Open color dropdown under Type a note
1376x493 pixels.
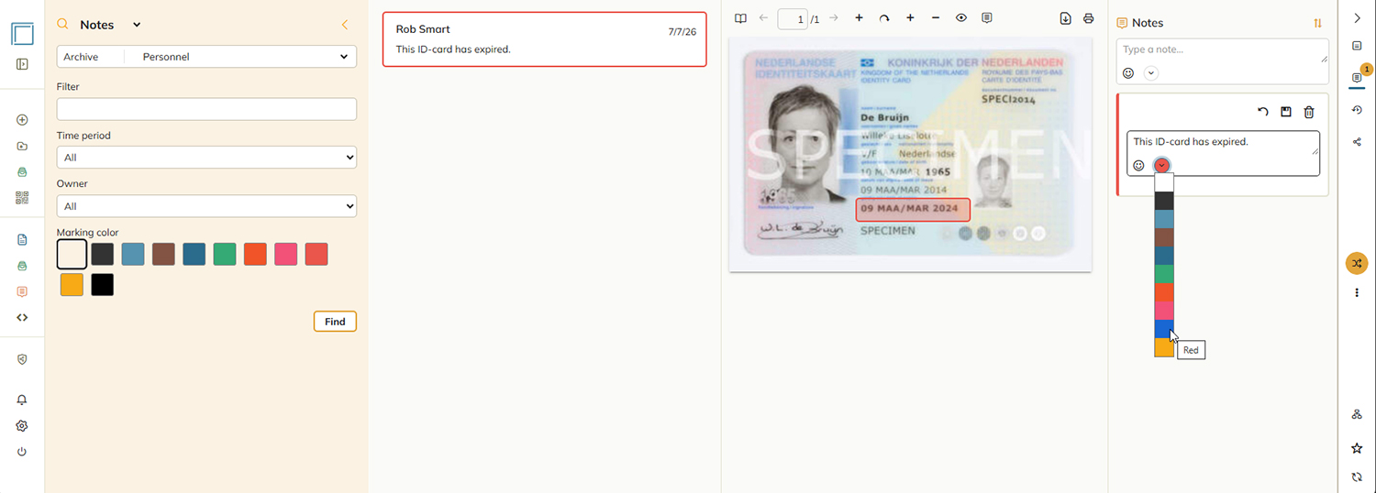click(1151, 73)
